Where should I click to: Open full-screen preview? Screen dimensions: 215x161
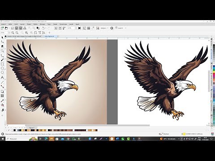click(x=79, y=28)
